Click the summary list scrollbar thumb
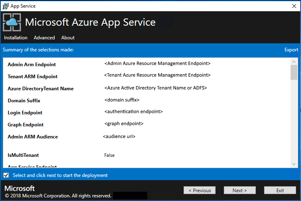301x201 pixels. pyautogui.click(x=294, y=72)
